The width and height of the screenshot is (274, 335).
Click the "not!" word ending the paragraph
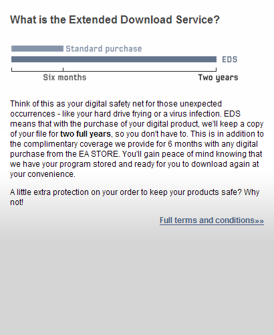click(x=17, y=202)
